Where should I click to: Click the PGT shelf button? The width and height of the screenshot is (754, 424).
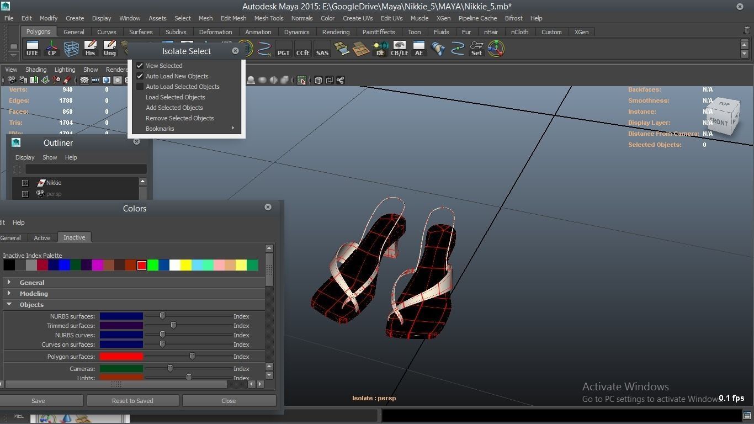pos(284,49)
